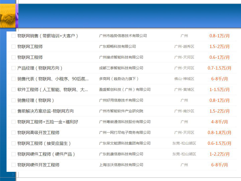Check the 物联网工程师+五险一金+福利好 row
The image size is (241, 181).
[x=13, y=121]
